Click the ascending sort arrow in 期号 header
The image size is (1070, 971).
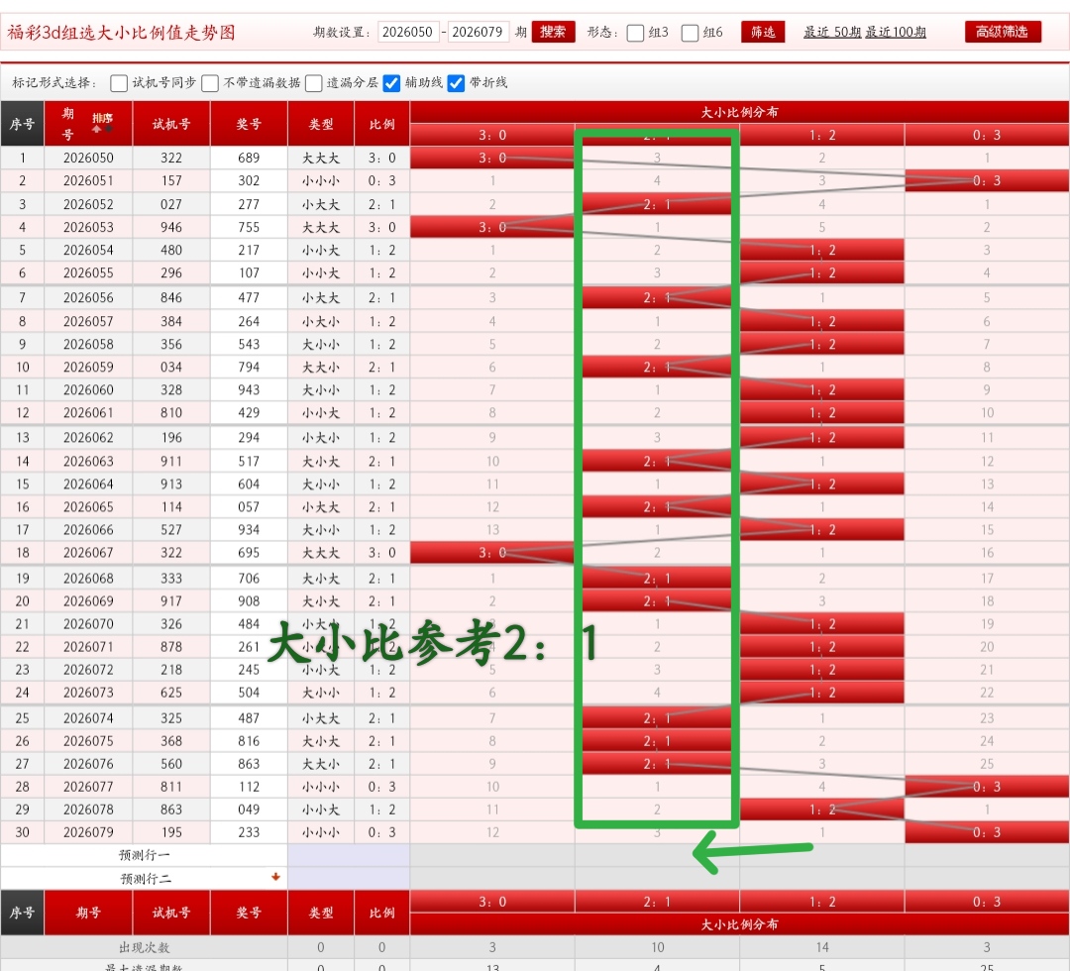96,129
